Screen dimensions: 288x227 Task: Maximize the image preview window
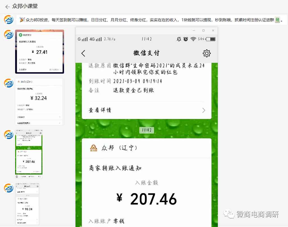(x=204, y=31)
